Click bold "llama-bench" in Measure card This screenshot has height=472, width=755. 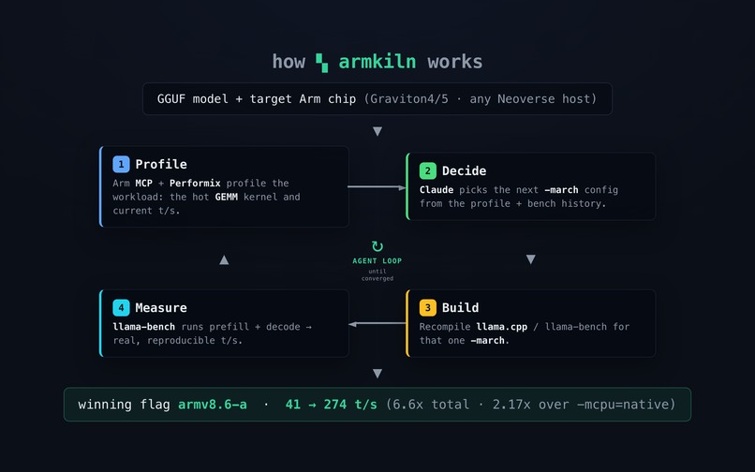point(144,327)
